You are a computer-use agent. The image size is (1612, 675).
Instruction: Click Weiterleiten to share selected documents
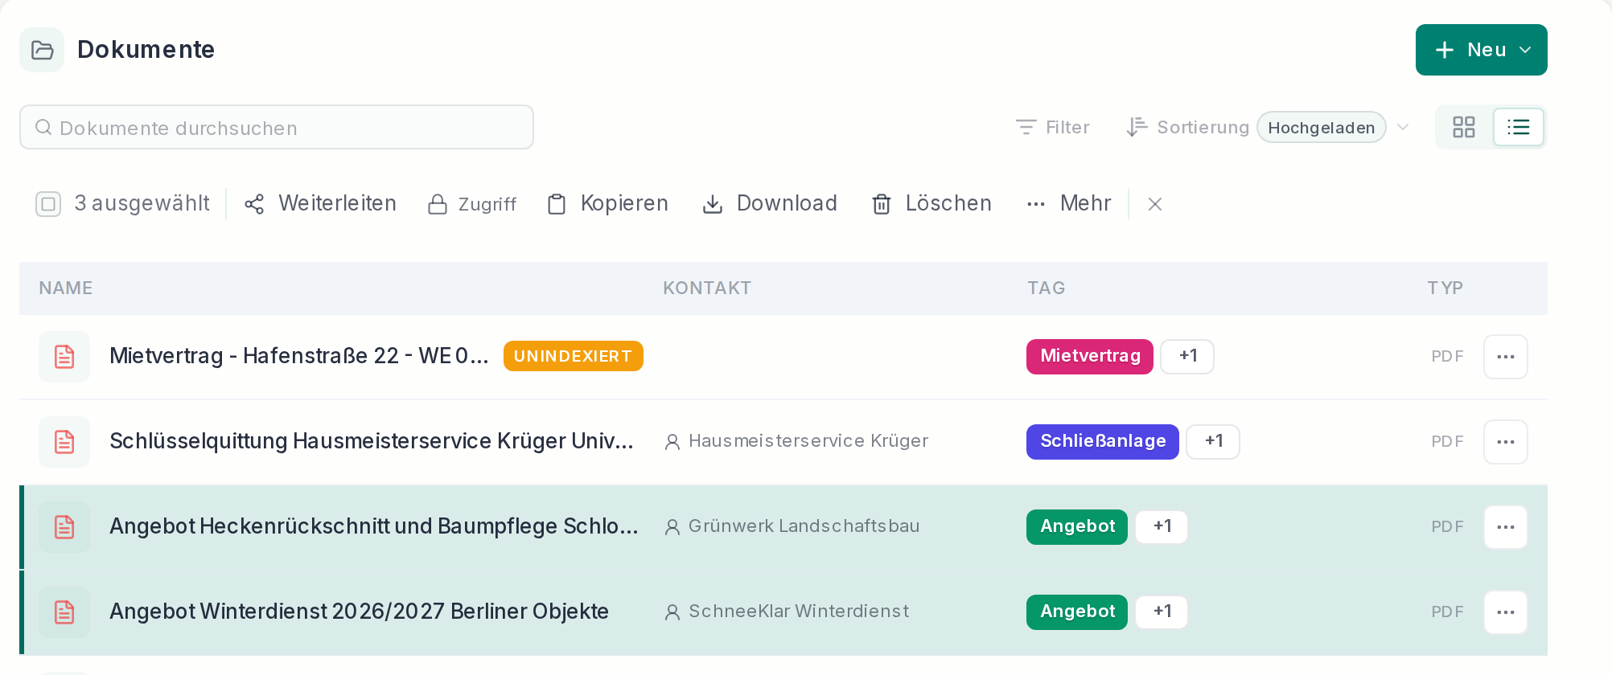pyautogui.click(x=320, y=204)
